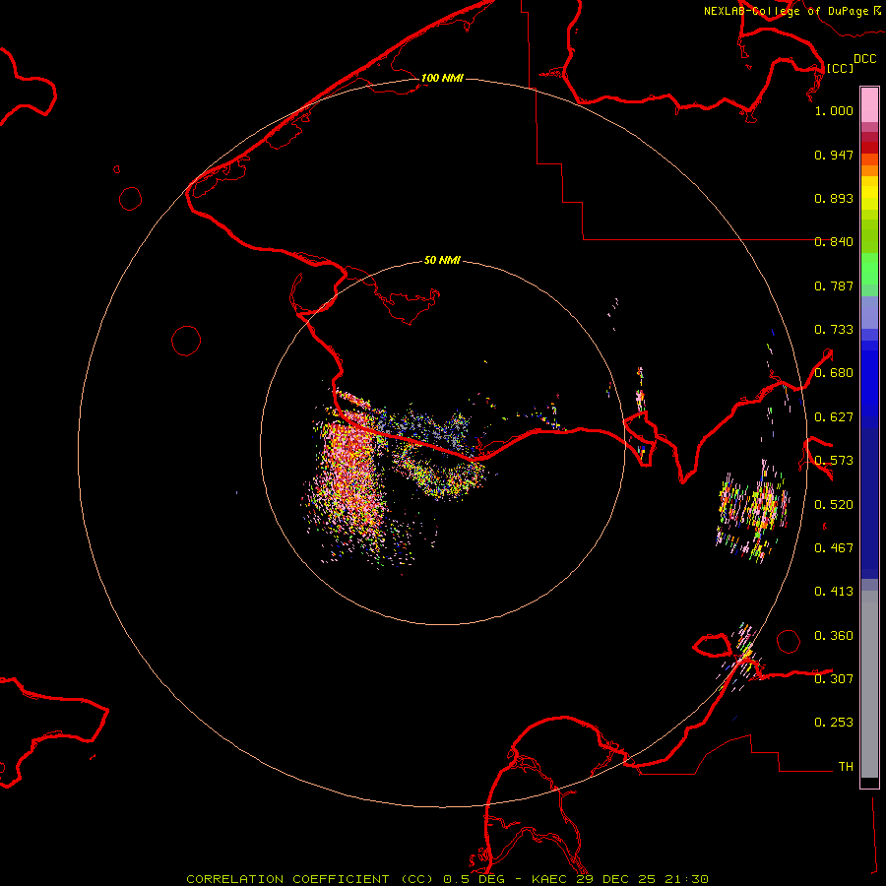This screenshot has height=886, width=886.
Task: Select the 0.627 color scale value
Action: point(834,417)
